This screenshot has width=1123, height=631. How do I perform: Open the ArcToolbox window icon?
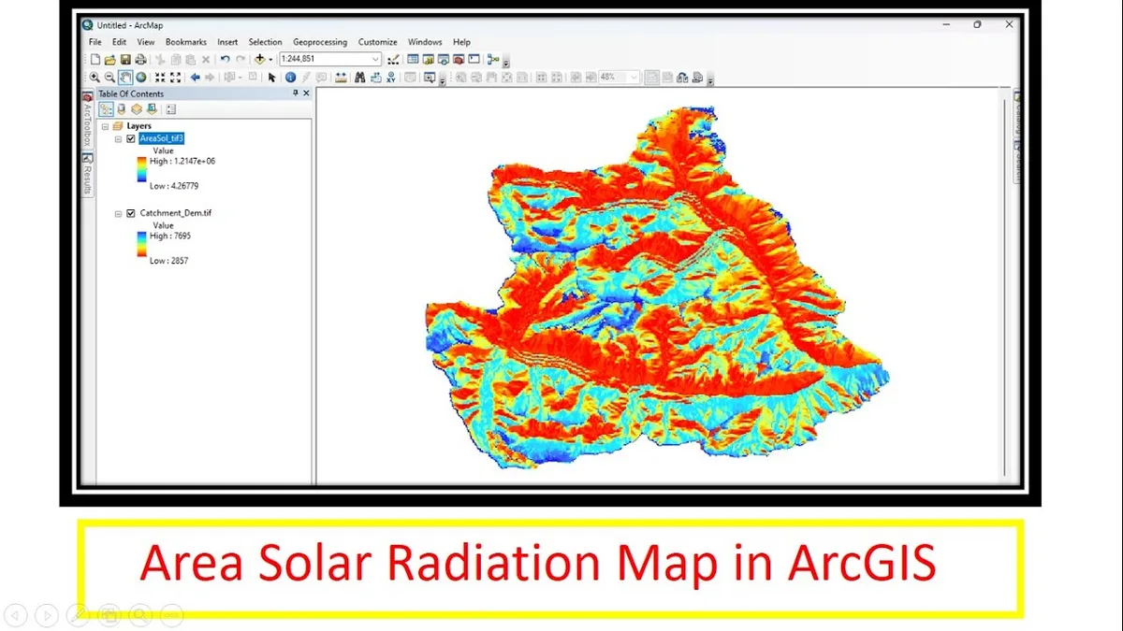pyautogui.click(x=459, y=59)
